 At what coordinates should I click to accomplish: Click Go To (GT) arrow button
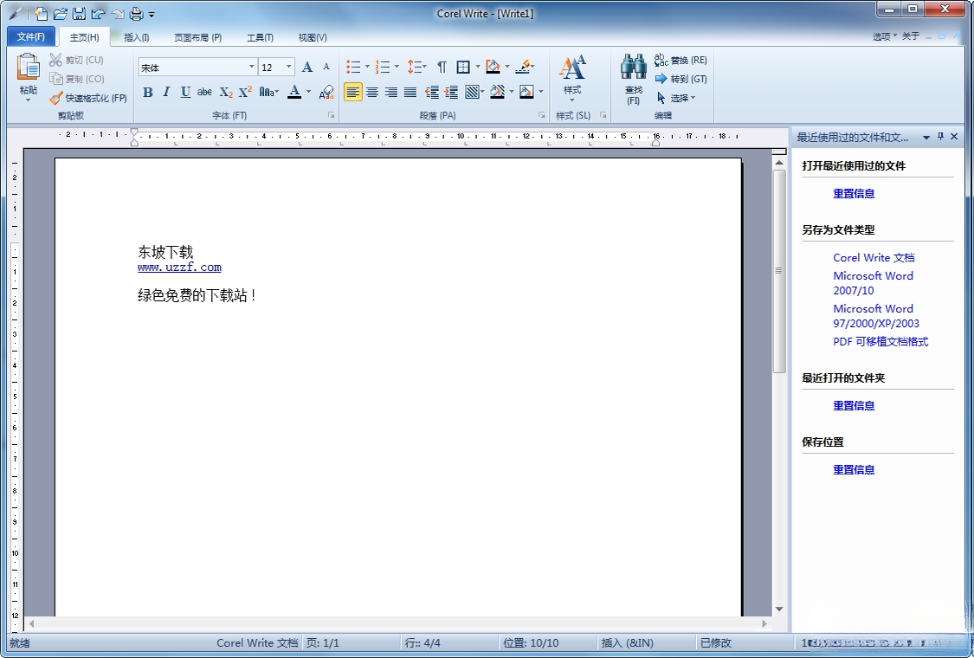(x=681, y=79)
